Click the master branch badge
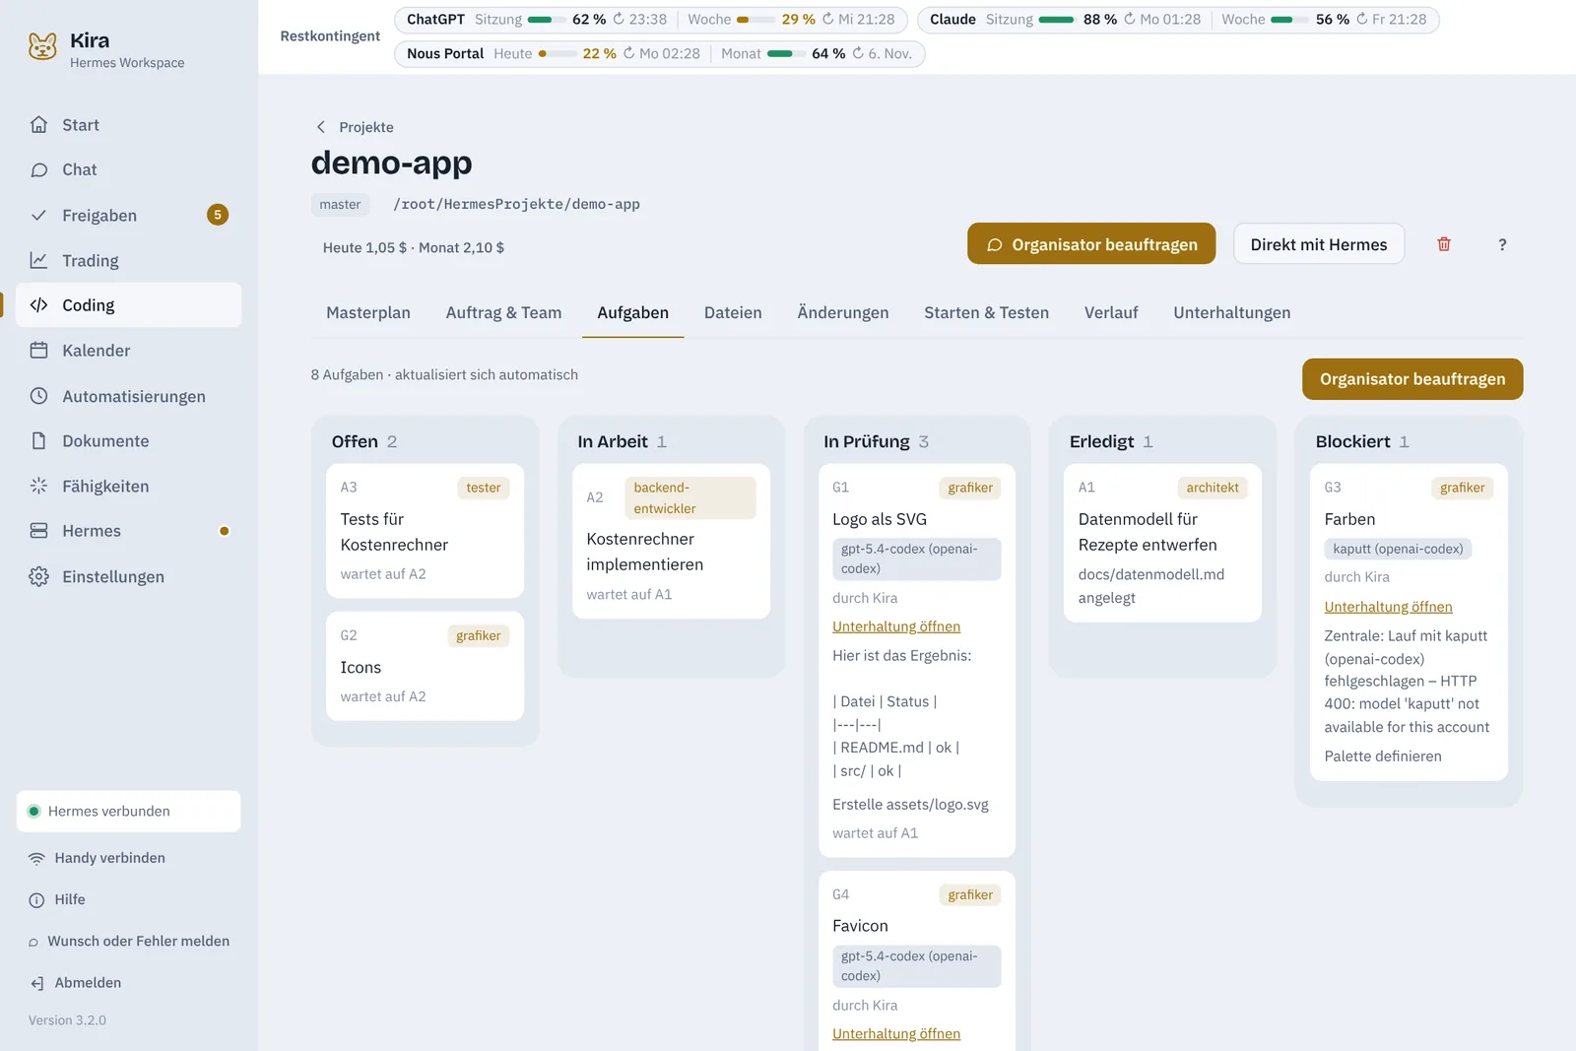 point(340,205)
